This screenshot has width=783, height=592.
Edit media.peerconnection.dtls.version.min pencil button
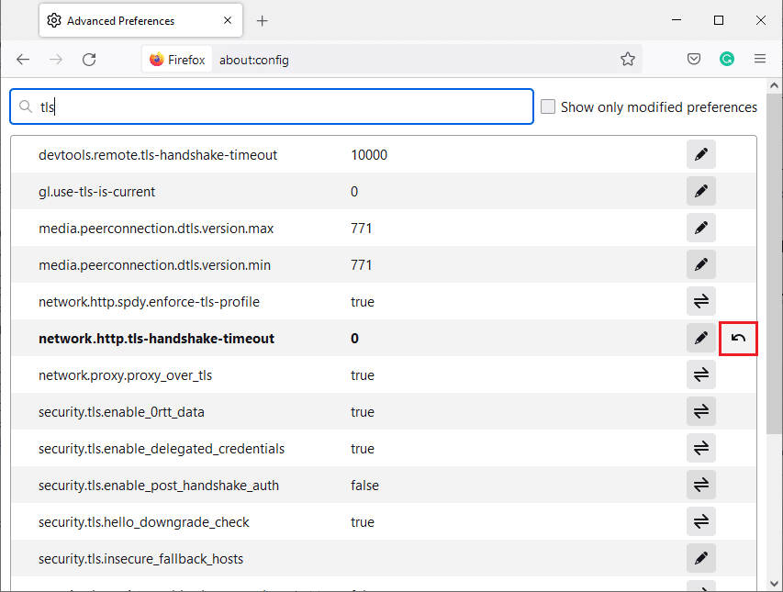click(700, 264)
